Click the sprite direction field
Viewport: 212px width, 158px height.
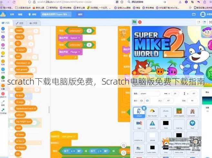(192, 101)
